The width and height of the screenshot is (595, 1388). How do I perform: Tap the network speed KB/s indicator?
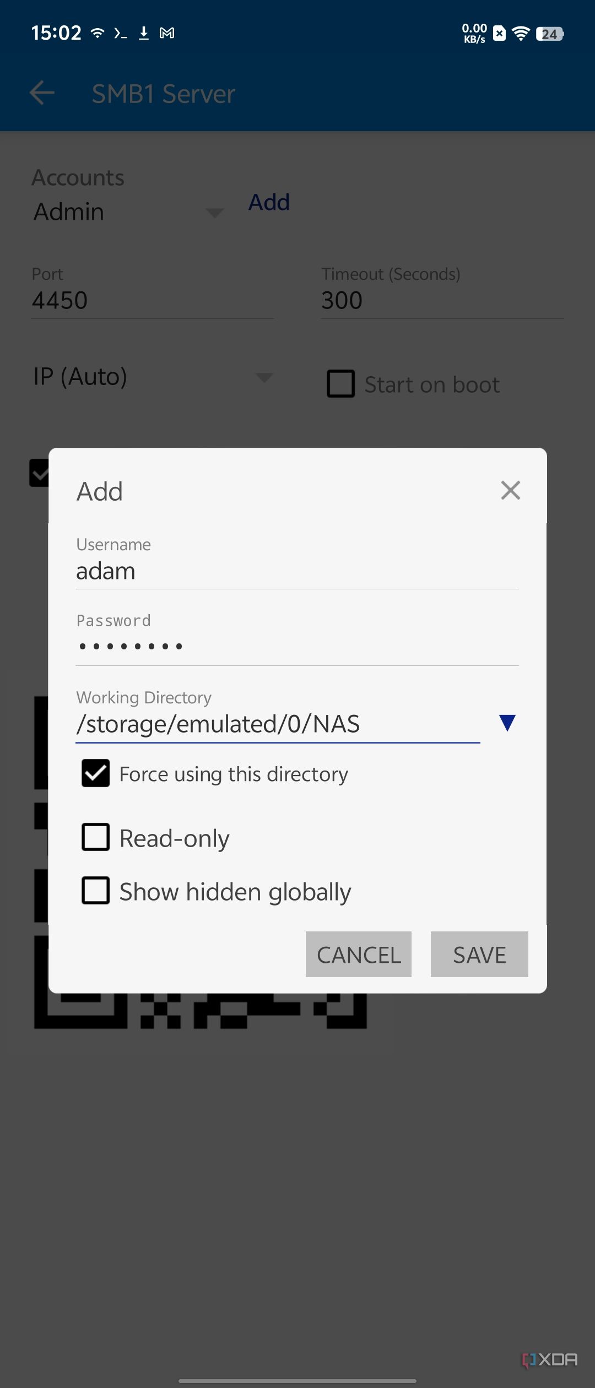point(474,33)
